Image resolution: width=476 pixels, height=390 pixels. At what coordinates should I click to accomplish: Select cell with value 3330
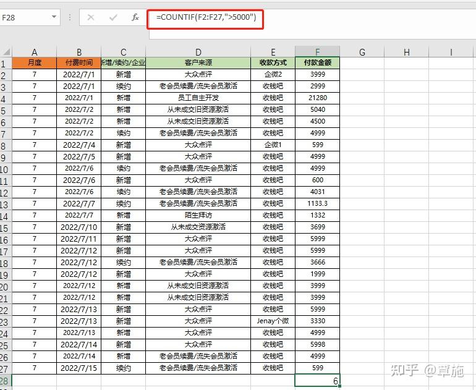click(318, 321)
